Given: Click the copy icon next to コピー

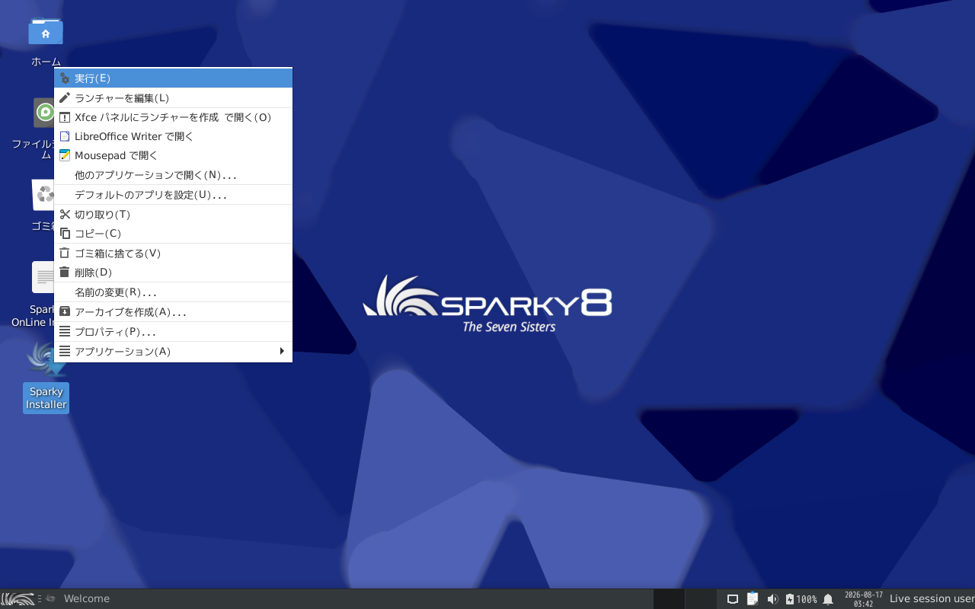Looking at the screenshot, I should [65, 234].
